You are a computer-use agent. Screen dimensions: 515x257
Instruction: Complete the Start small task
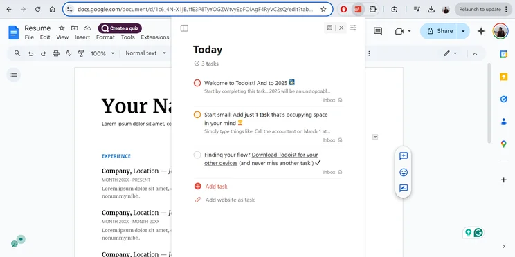(x=197, y=115)
